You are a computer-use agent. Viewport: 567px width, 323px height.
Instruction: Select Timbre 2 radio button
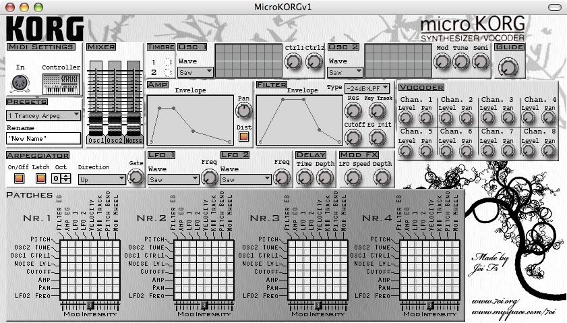[167, 73]
